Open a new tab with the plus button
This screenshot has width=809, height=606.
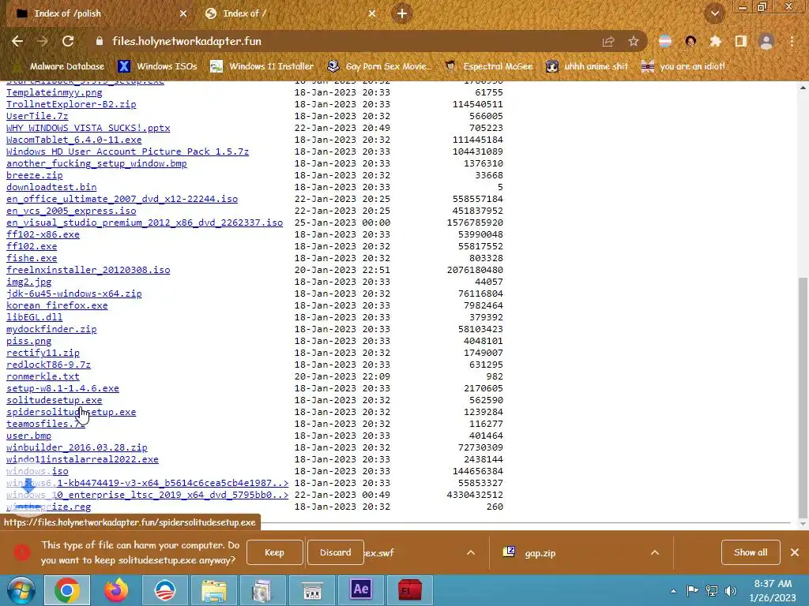tap(402, 14)
